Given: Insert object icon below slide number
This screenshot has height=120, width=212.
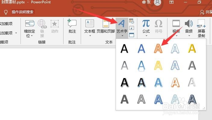Looking at the screenshot, I should [132, 35].
